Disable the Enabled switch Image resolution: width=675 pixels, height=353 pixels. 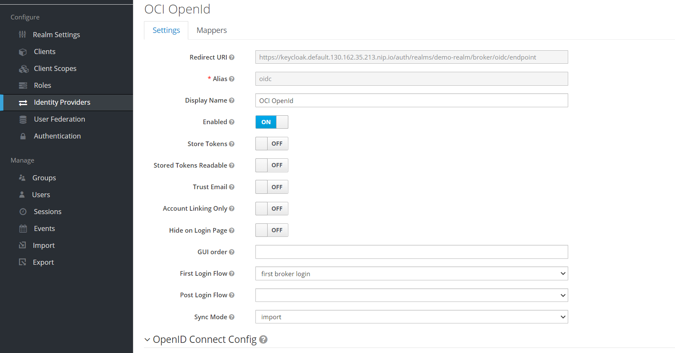click(x=272, y=122)
